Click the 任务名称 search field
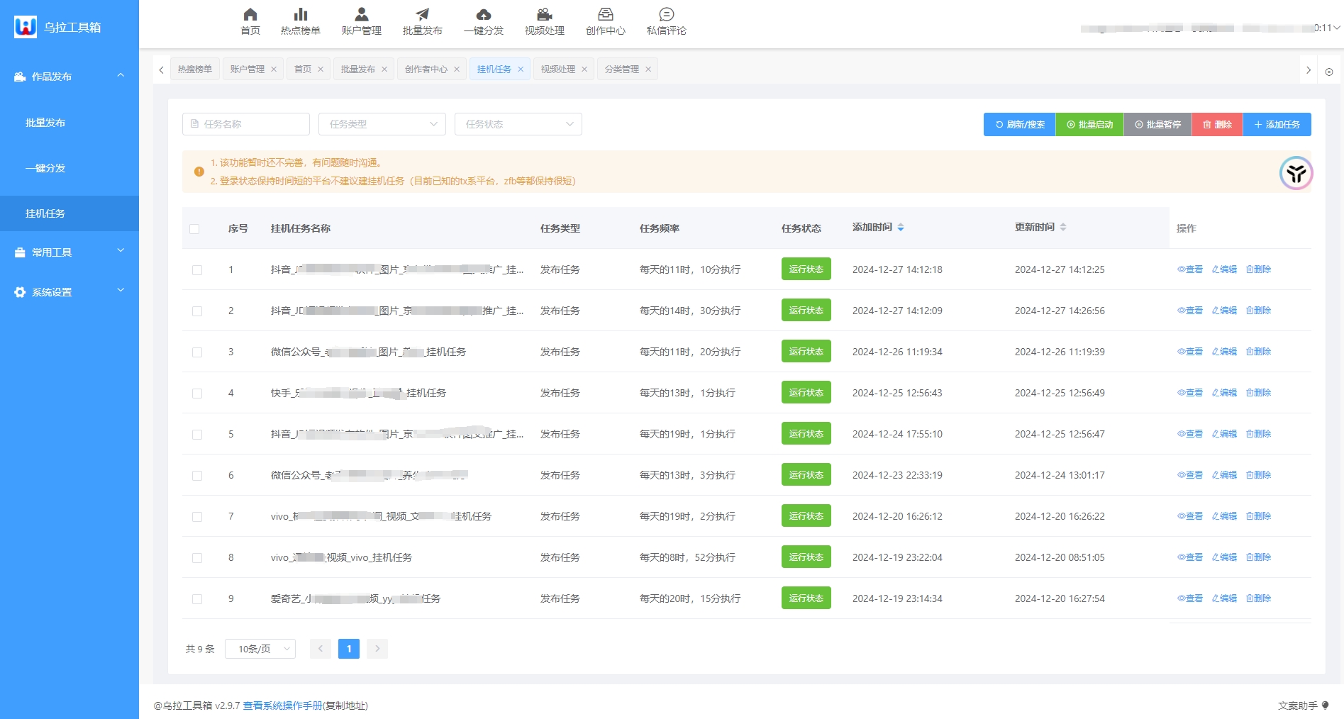 click(246, 124)
